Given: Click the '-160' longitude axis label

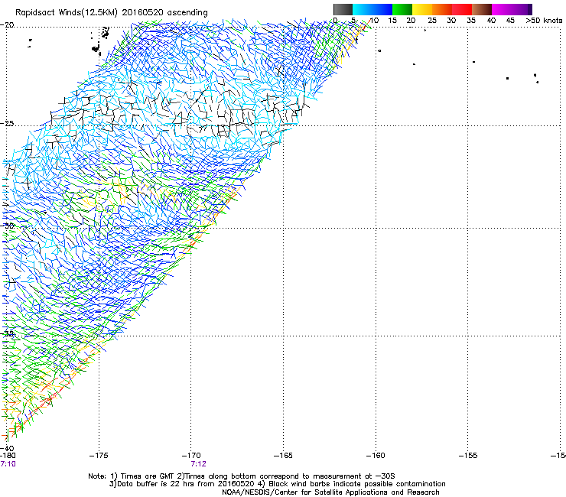Looking at the screenshot, I should (x=376, y=456).
